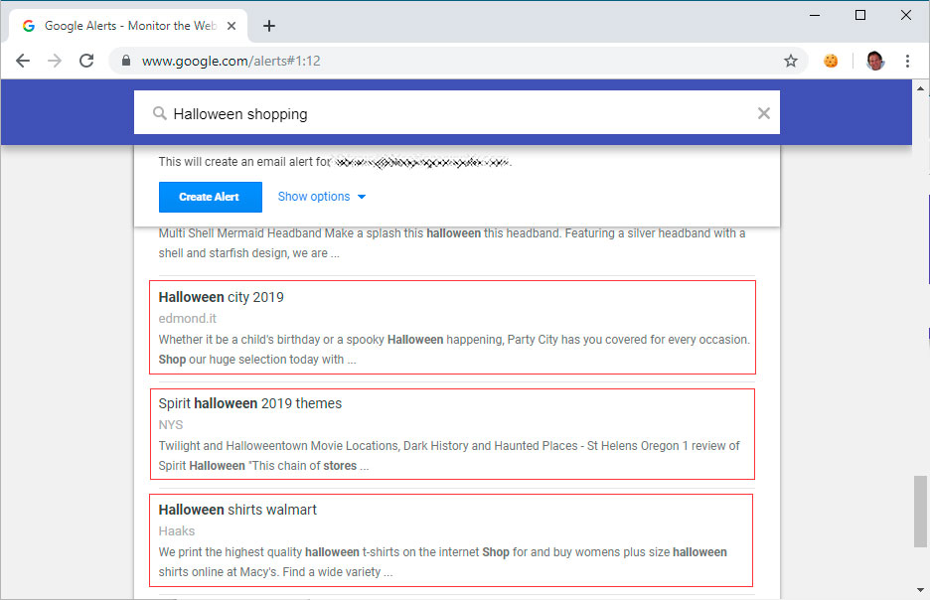Click the Create Alert button
This screenshot has width=930, height=600.
[x=210, y=197]
